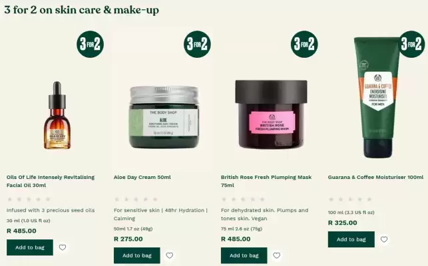Add Oils Of Life facial oil to wishlist
Screen dimensions: 428x266
pyautogui.click(x=63, y=247)
